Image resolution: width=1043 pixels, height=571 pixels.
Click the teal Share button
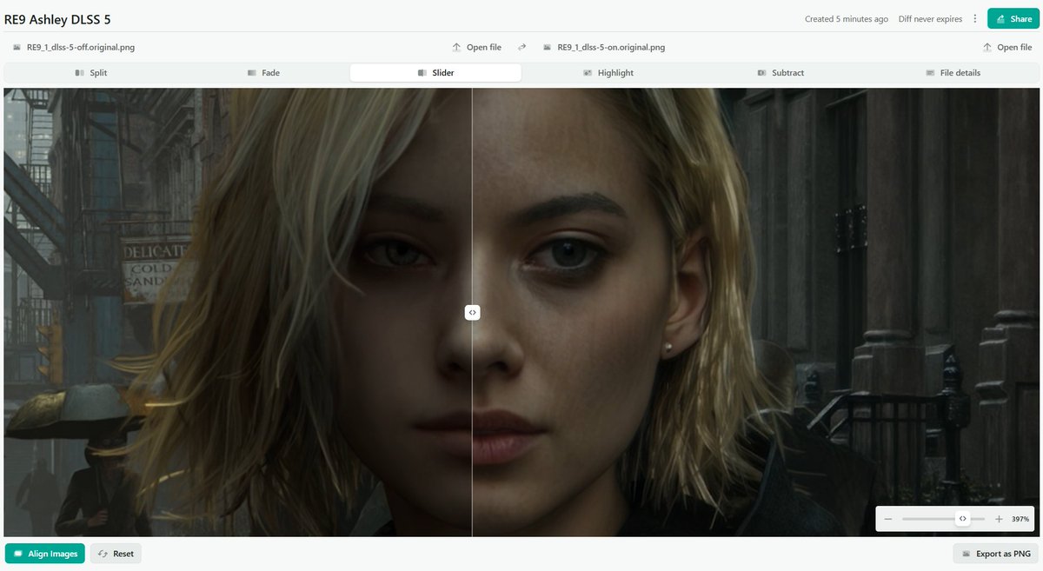pos(1013,18)
